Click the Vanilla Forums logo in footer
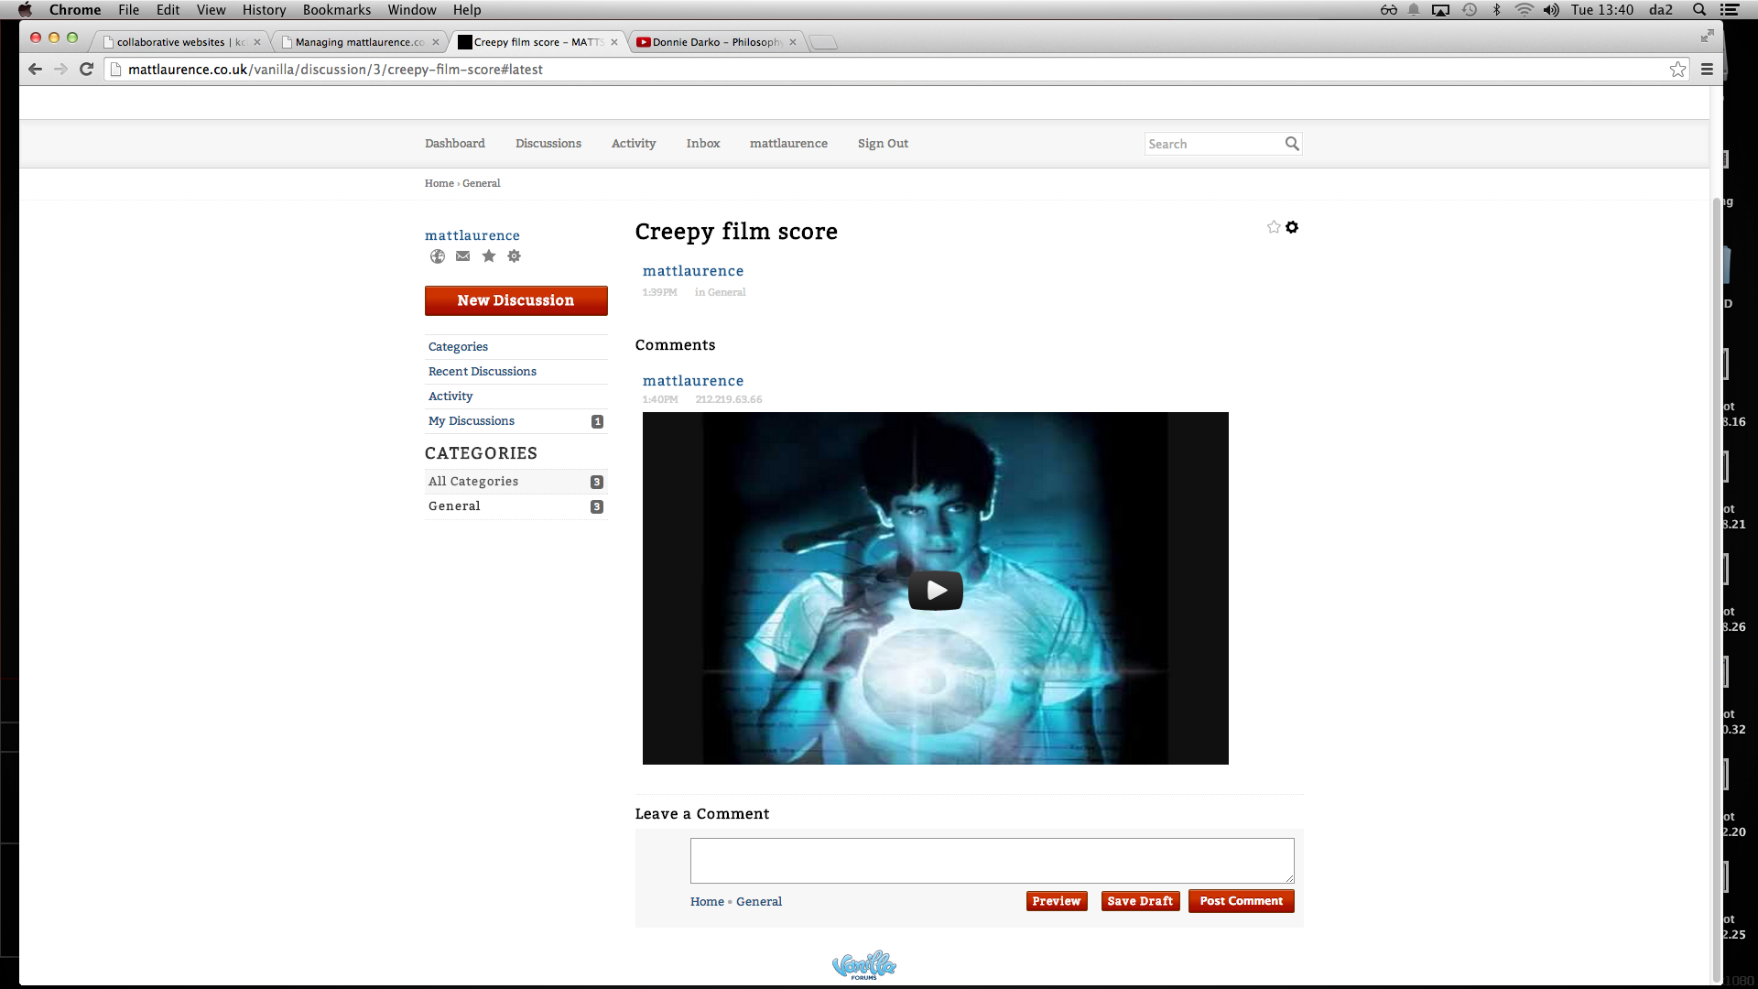The width and height of the screenshot is (1758, 989). [863, 965]
